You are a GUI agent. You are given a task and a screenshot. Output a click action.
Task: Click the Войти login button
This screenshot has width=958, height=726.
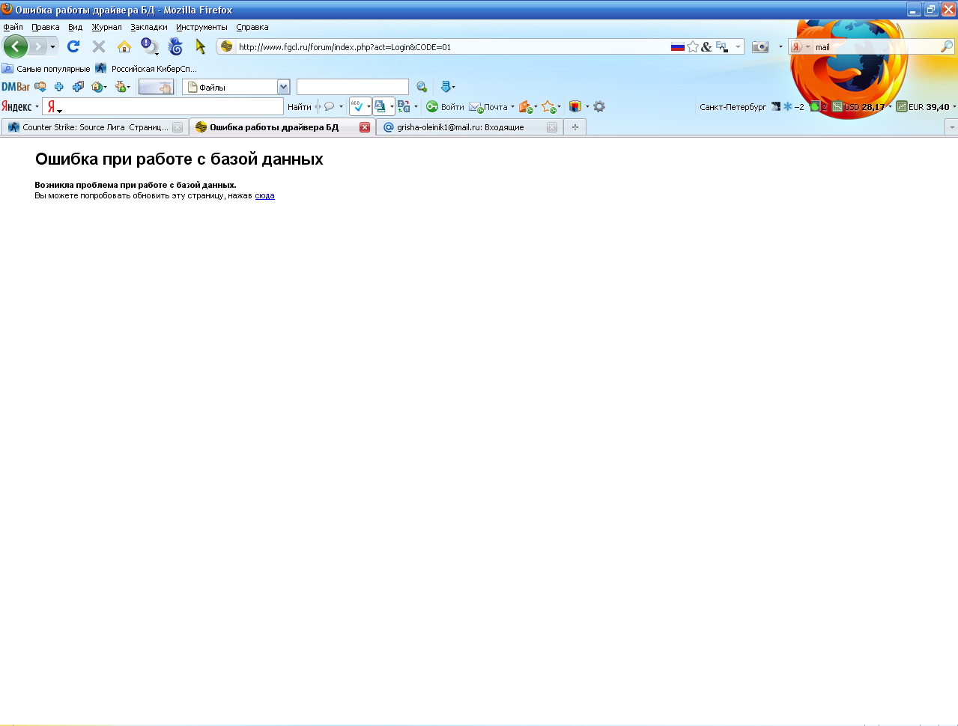point(446,107)
